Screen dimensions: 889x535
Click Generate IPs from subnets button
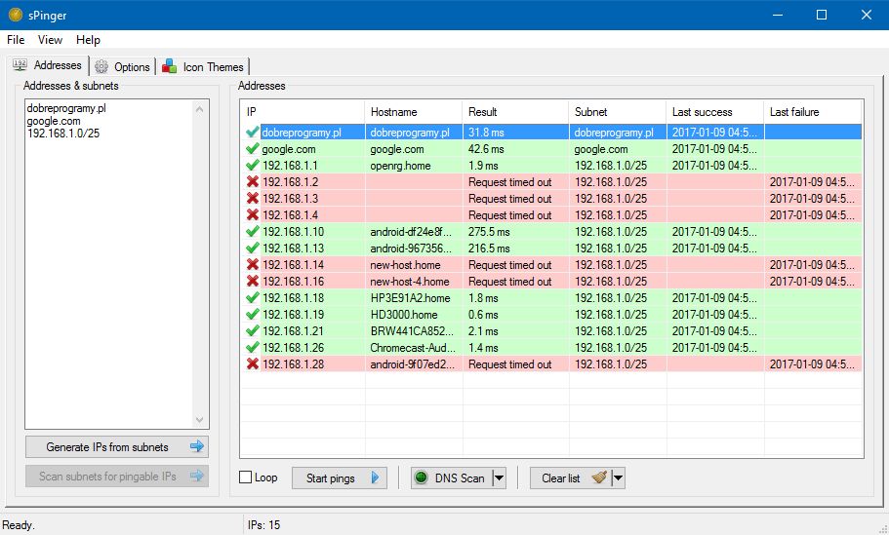(x=117, y=446)
